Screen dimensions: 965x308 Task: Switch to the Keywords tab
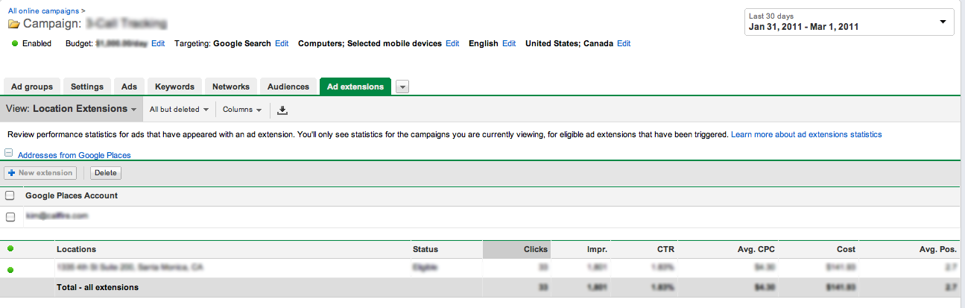[x=174, y=87]
